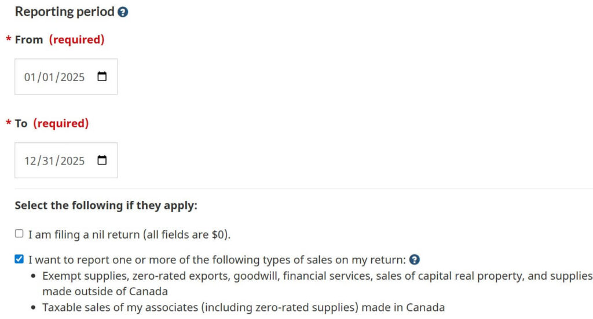Select month 12 in the To date
The height and width of the screenshot is (319, 593).
(30, 161)
